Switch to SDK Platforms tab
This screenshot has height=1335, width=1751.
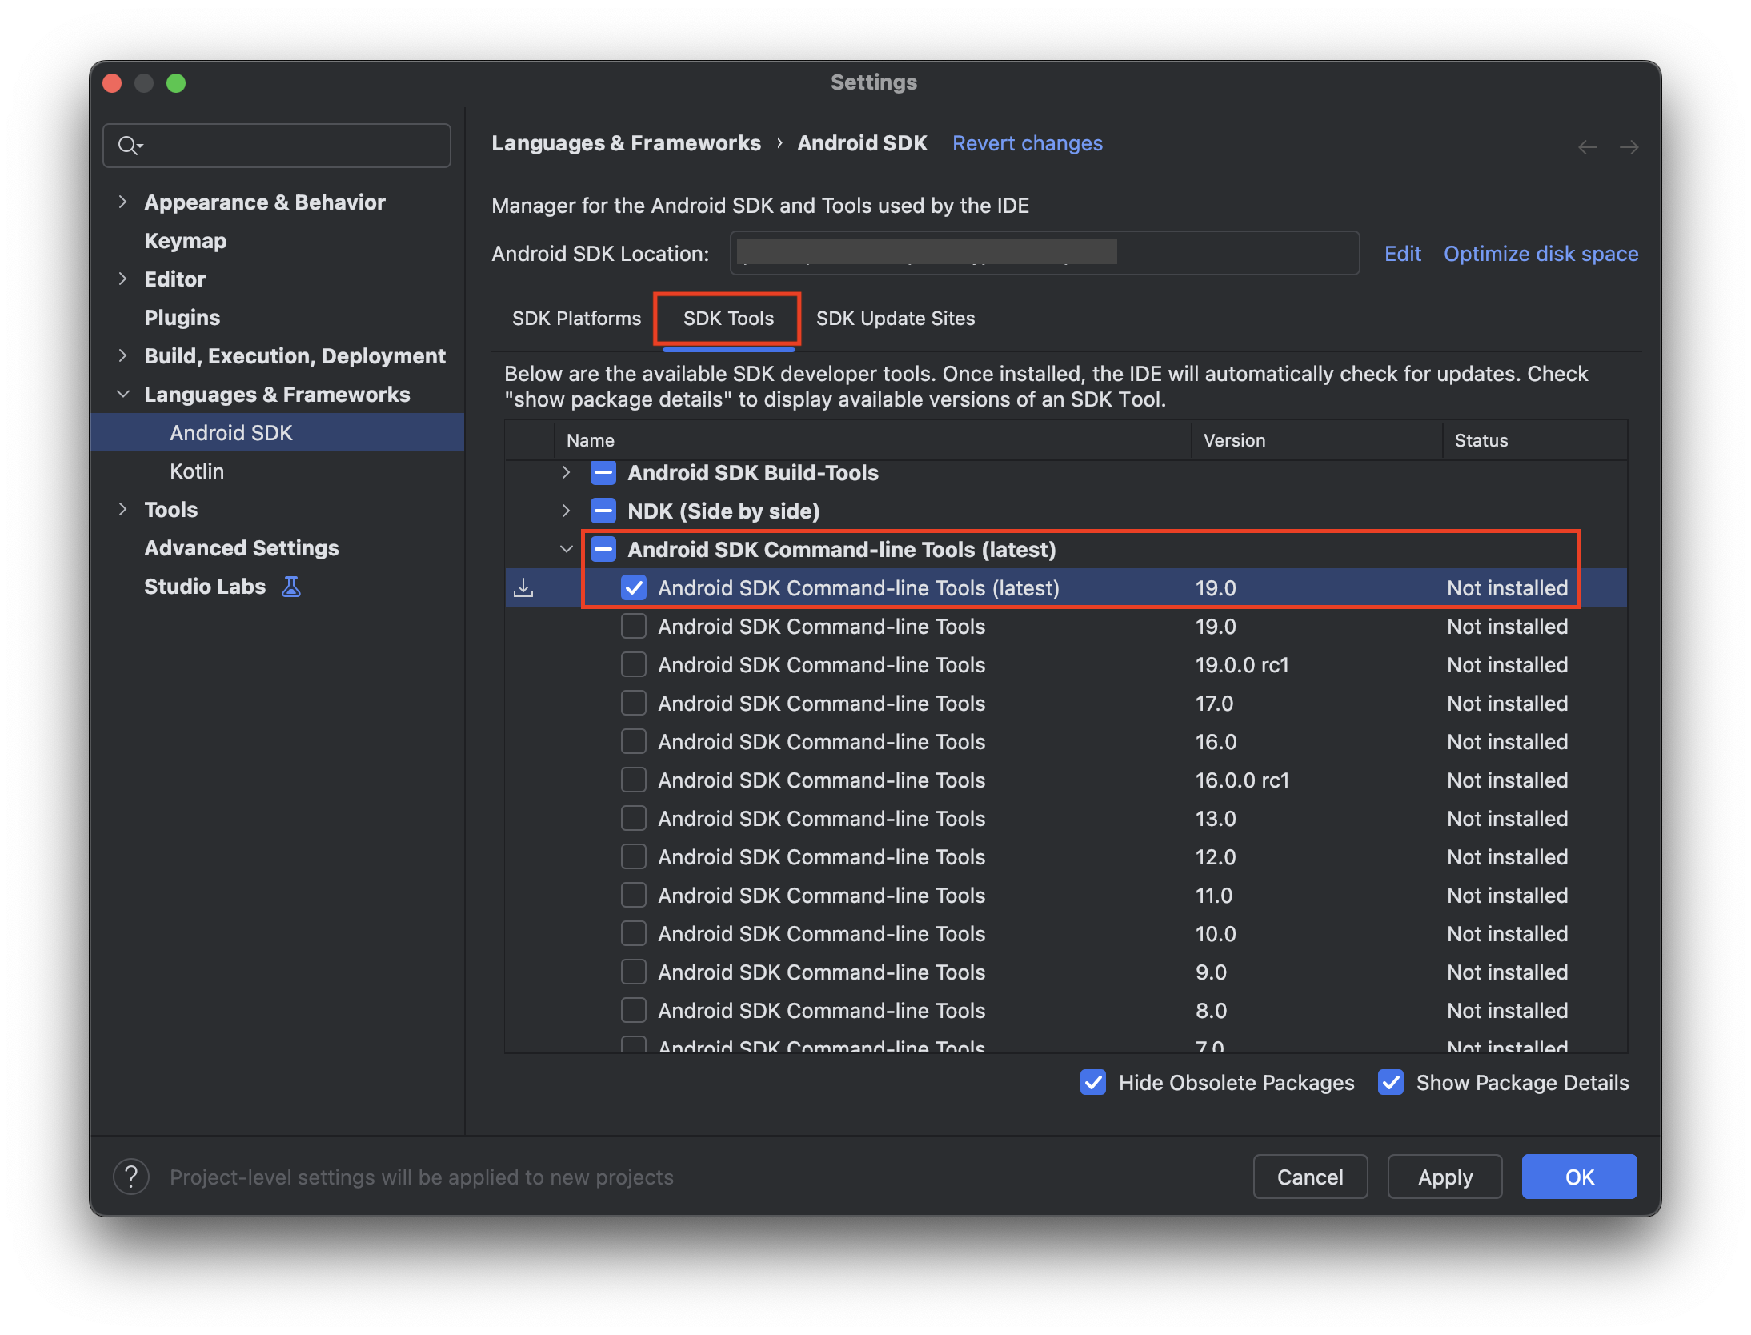tap(576, 319)
